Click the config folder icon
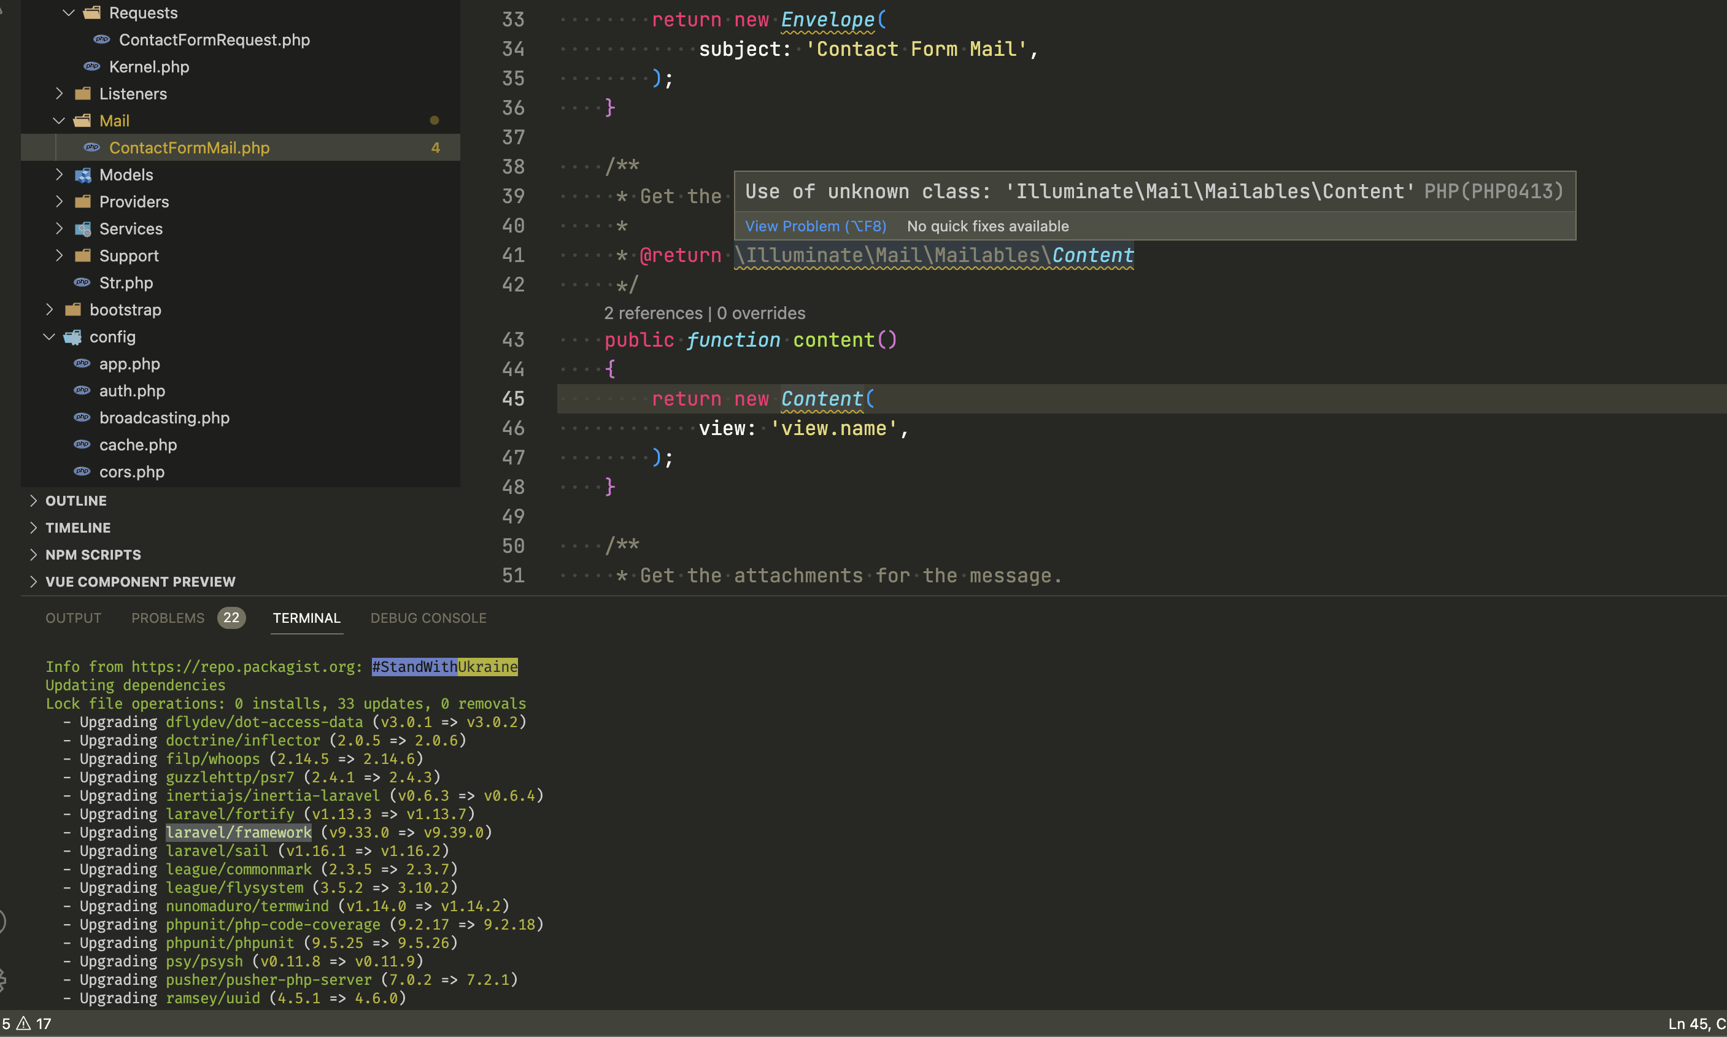This screenshot has width=1727, height=1037. 72,337
